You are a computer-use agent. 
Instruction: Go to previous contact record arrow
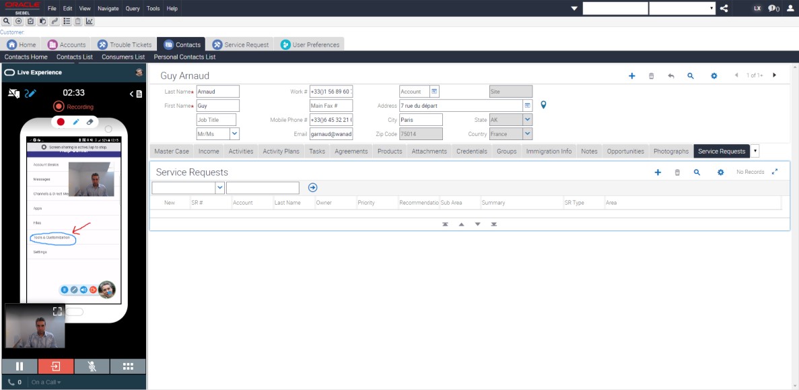click(x=736, y=75)
